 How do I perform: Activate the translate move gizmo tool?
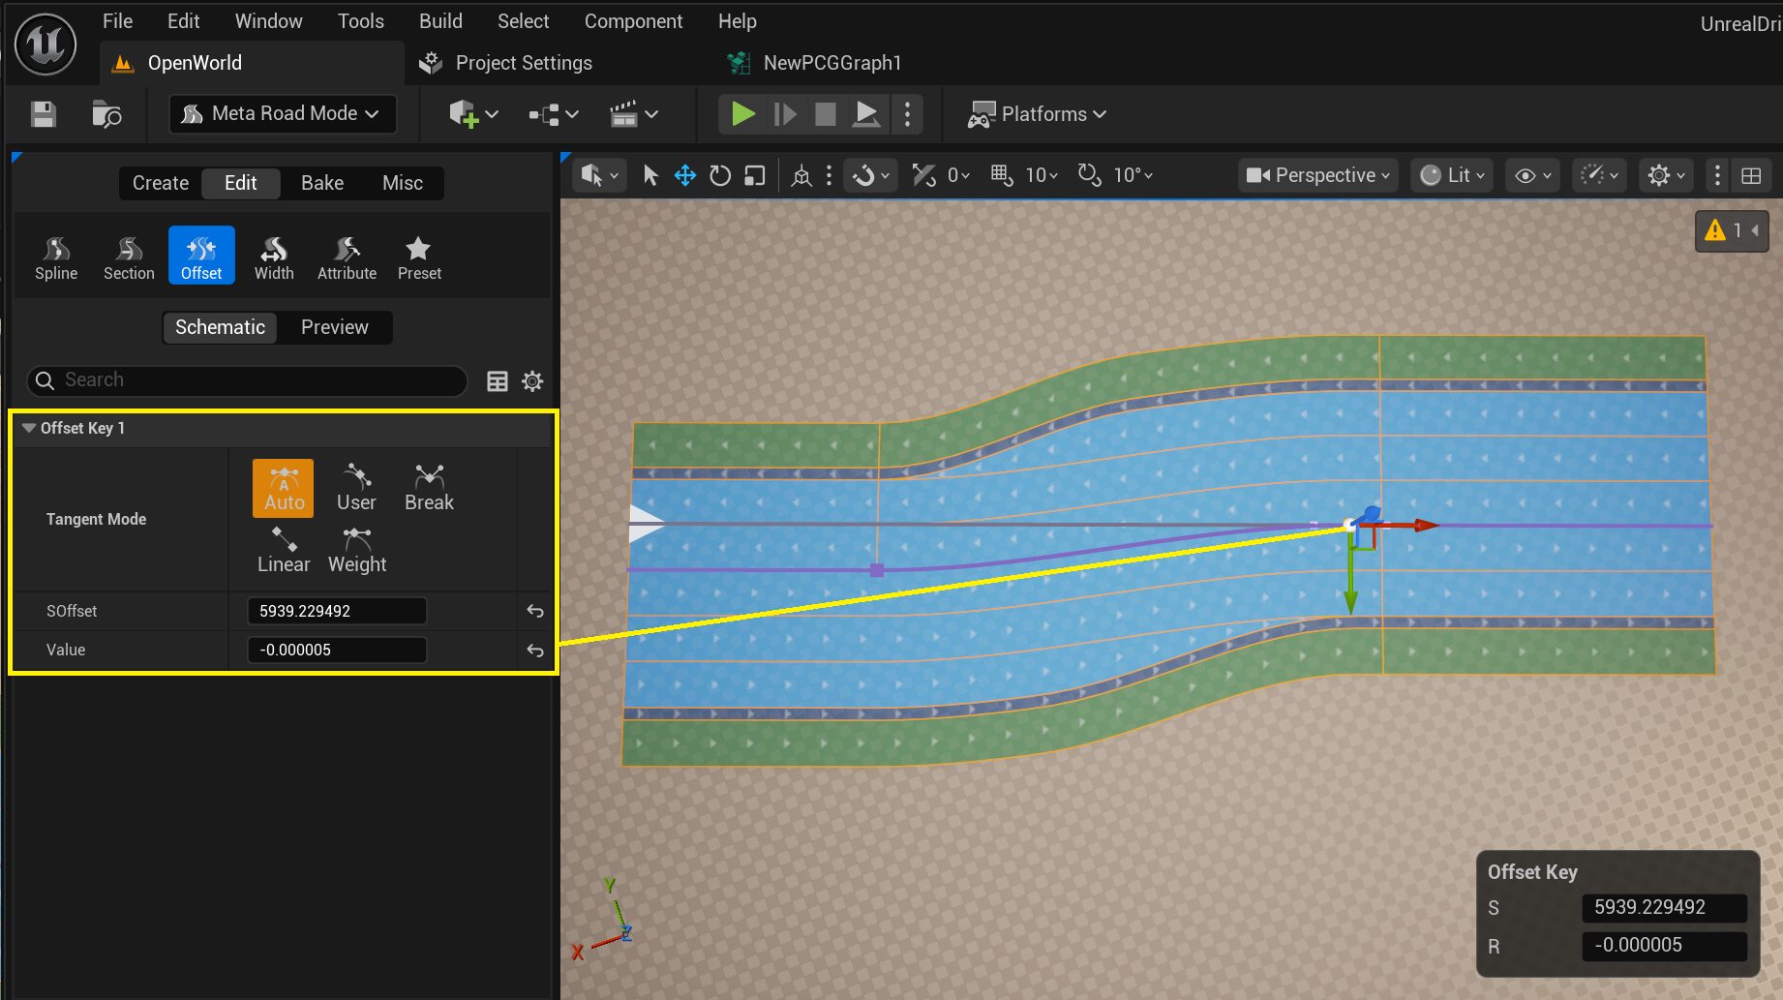(685, 175)
